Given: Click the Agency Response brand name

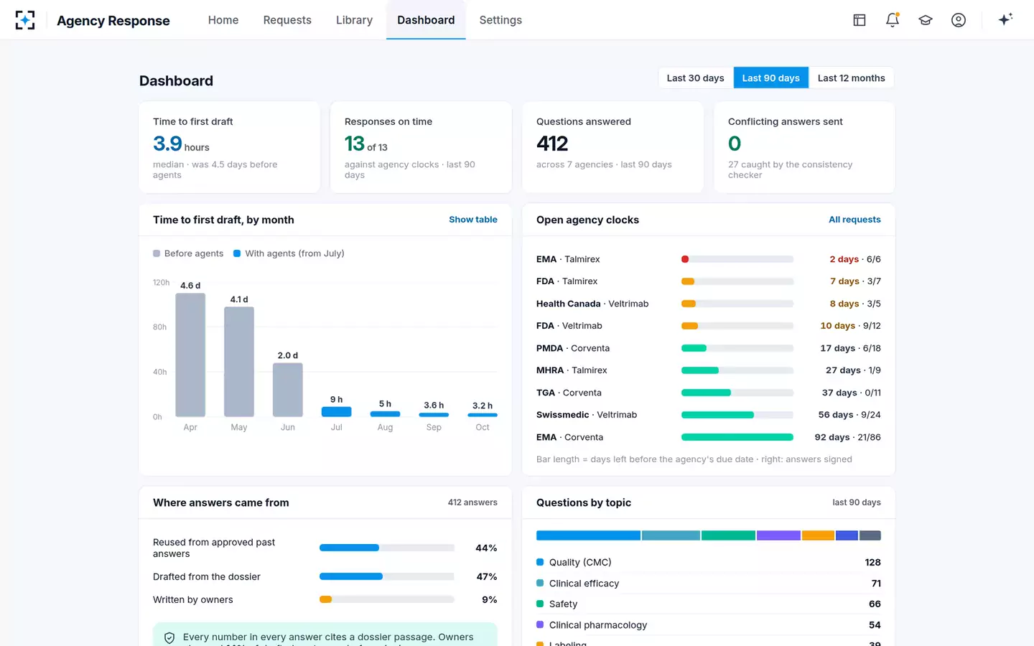Looking at the screenshot, I should tap(113, 21).
